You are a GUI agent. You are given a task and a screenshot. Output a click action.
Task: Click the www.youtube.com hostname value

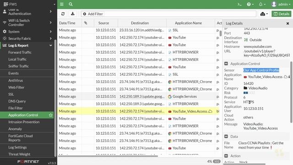click(x=257, y=46)
